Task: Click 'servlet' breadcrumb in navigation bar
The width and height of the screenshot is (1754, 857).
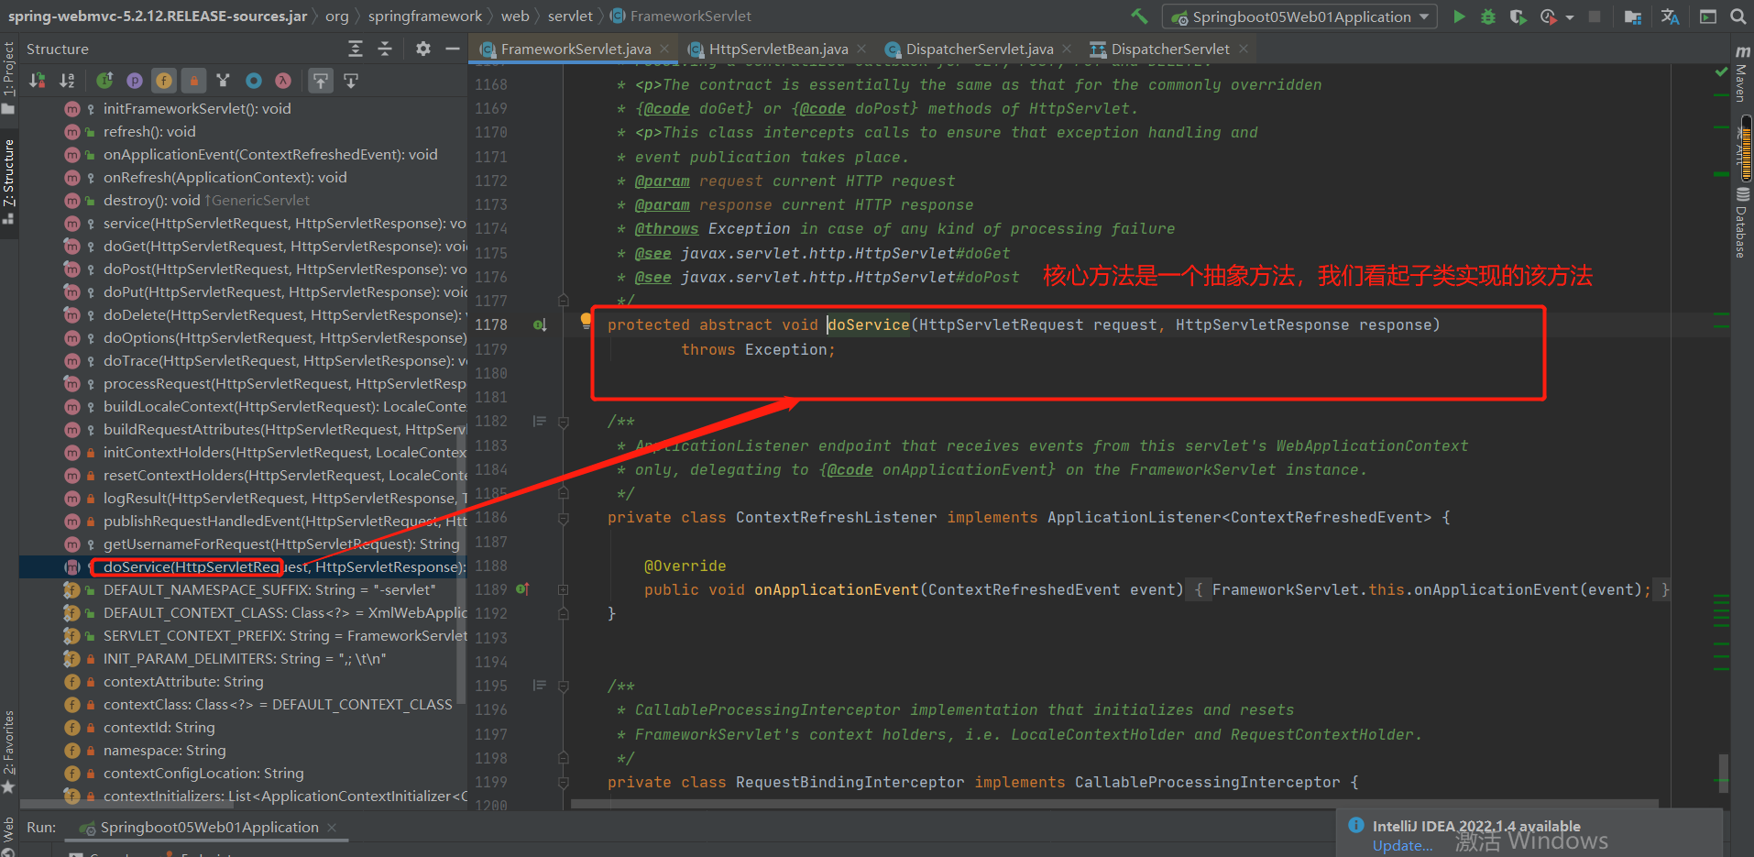Action: point(570,16)
